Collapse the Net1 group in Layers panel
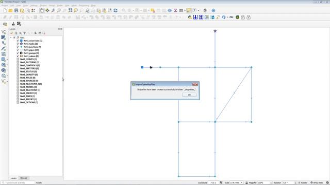 [11, 38]
